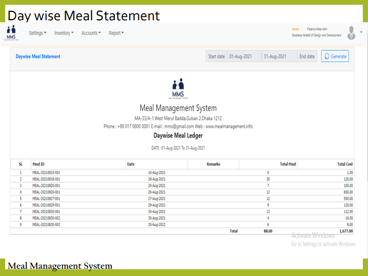The height and width of the screenshot is (276, 368).
Task: Select row MEAL-20210826-001
Action: click(46, 192)
